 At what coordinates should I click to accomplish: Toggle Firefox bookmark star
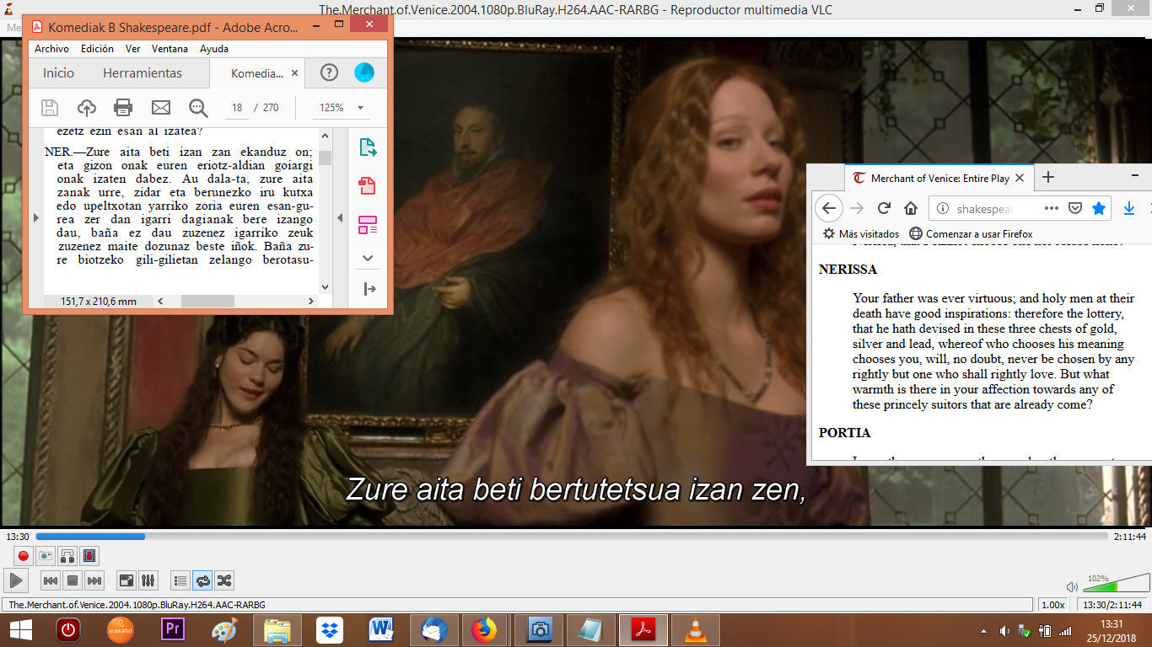(x=1098, y=208)
